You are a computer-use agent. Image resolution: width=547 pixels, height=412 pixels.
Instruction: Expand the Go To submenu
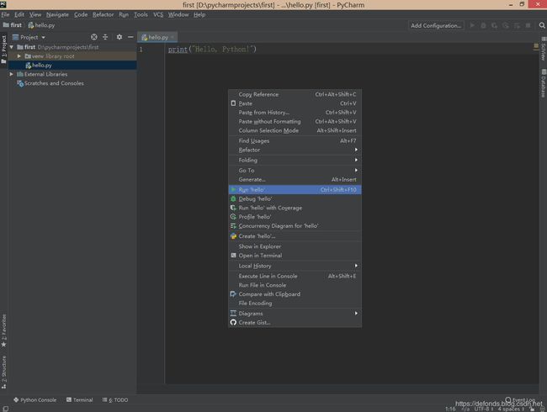tap(295, 171)
